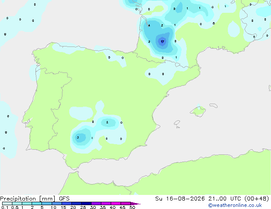Image resolution: width=271 pixels, height=209 pixels.
Task: Pick the legend swatch starting at 35 mm
Action: pos(106,203)
